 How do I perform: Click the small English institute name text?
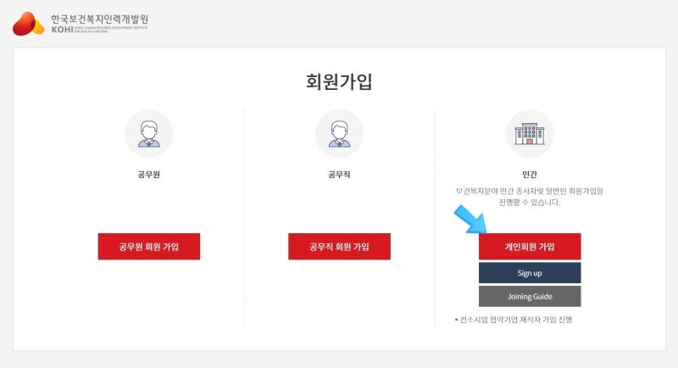click(x=111, y=30)
